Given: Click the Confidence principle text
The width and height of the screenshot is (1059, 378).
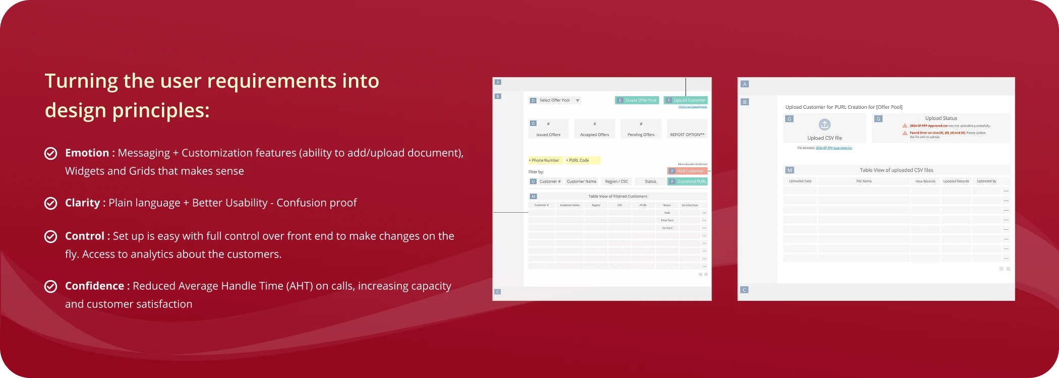Looking at the screenshot, I should click(258, 295).
